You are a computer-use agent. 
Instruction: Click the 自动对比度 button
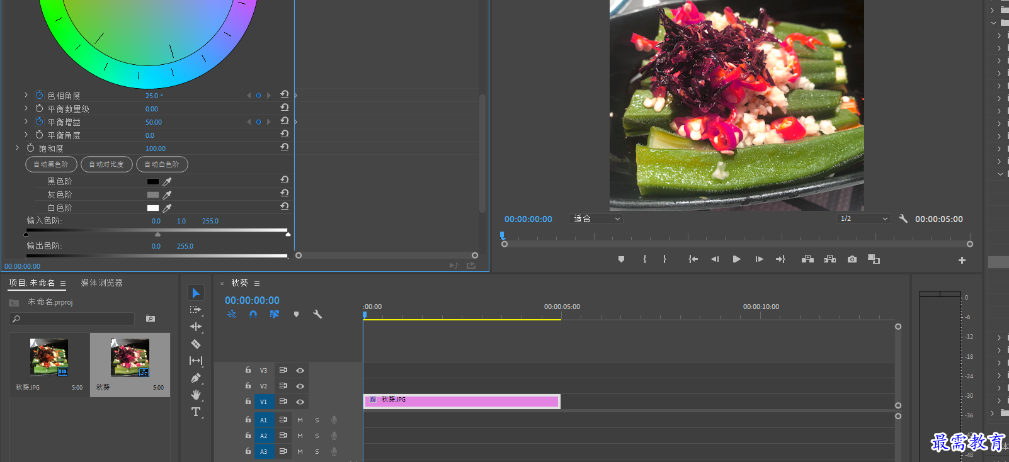pos(106,164)
